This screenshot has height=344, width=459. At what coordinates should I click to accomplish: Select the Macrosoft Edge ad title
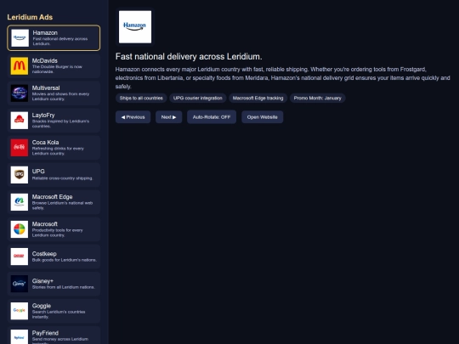click(52, 196)
